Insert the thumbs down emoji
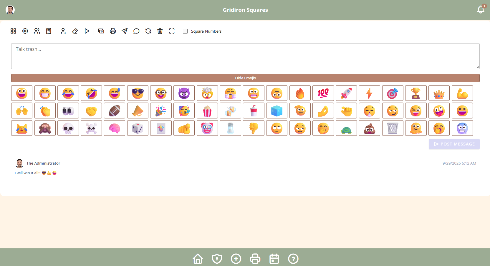490x266 pixels. pyautogui.click(x=254, y=128)
